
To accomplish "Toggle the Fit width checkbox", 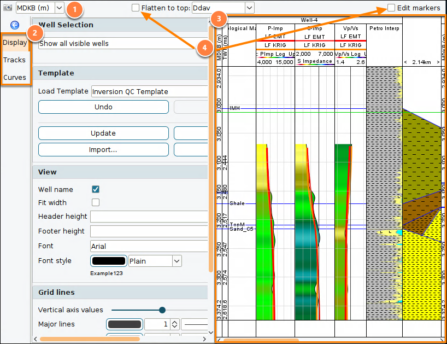I will click(96, 202).
